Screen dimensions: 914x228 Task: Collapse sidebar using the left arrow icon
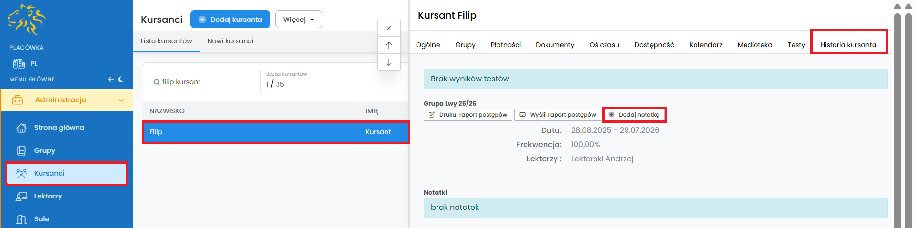click(110, 79)
